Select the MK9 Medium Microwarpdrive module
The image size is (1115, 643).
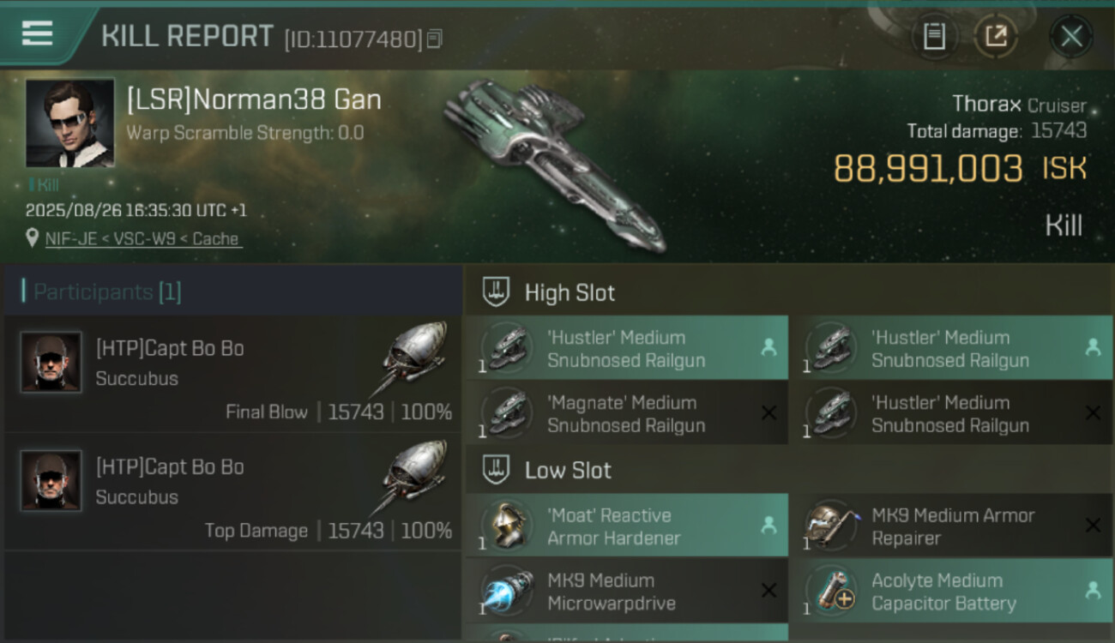point(627,592)
